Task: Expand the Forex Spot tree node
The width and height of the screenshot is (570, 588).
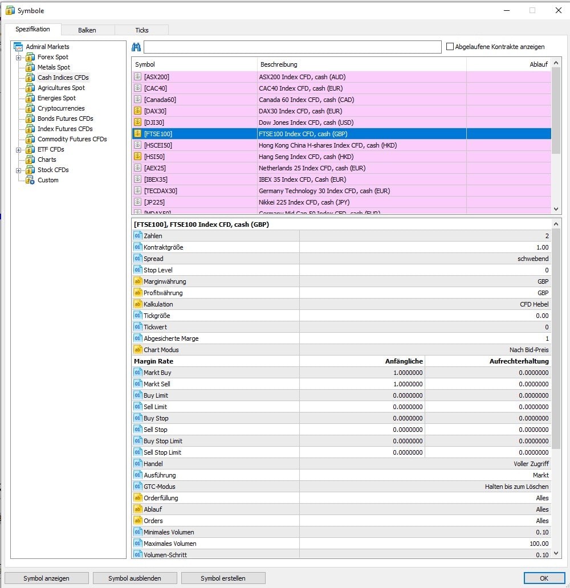Action: pyautogui.click(x=18, y=58)
